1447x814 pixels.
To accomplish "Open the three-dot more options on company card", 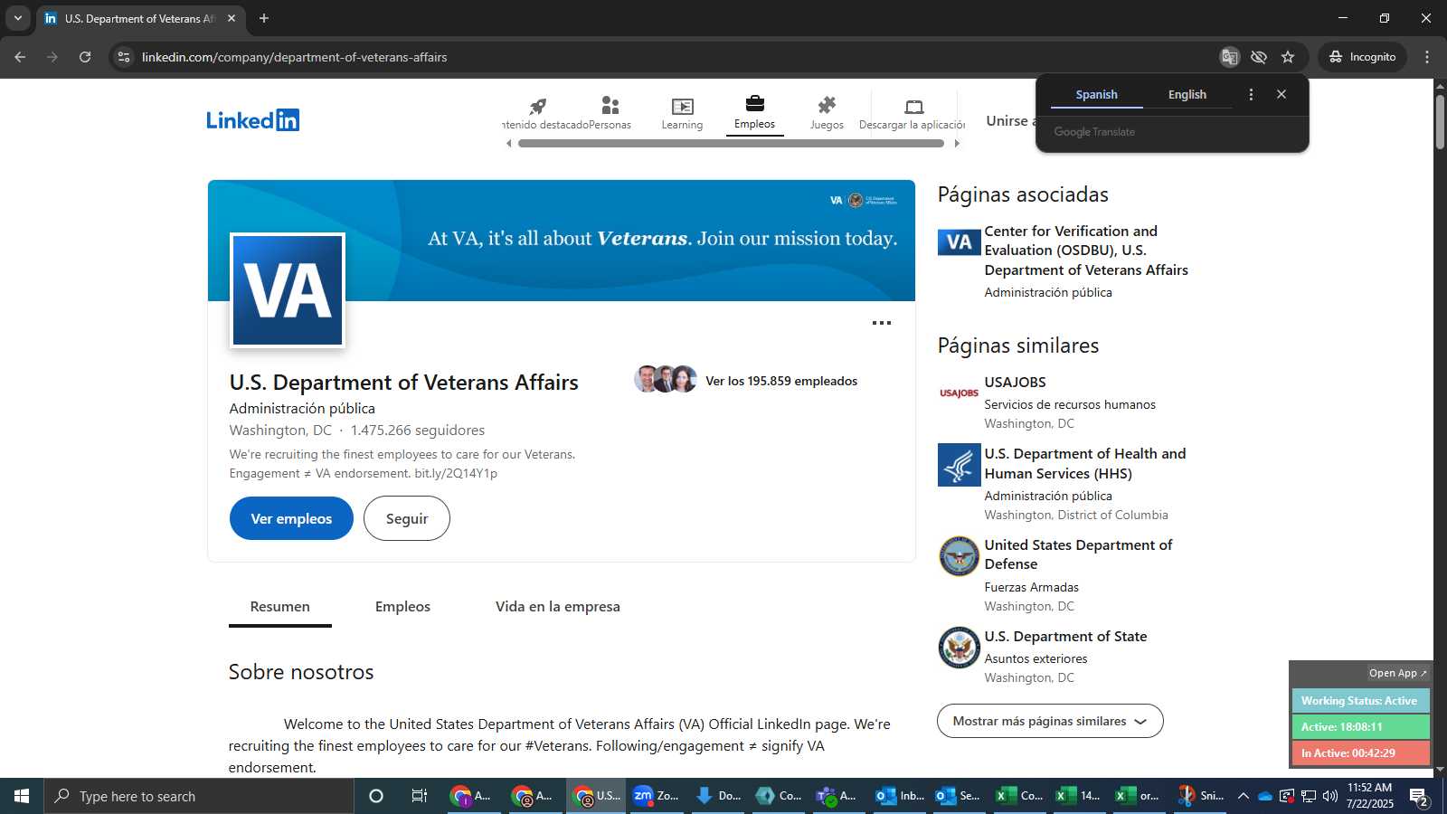I will click(882, 323).
